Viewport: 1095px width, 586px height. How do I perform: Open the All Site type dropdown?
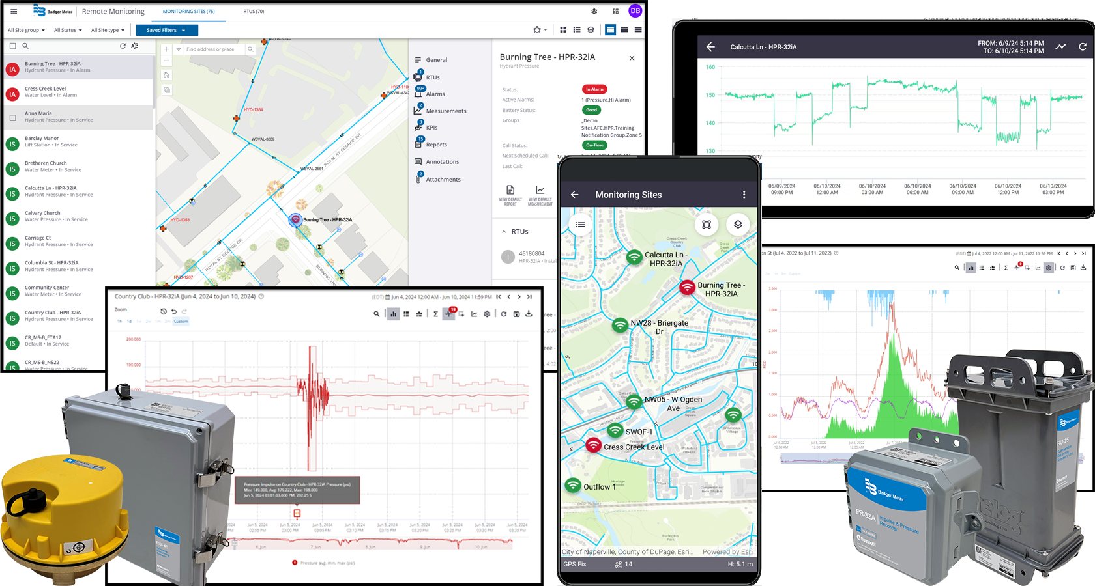[x=108, y=30]
